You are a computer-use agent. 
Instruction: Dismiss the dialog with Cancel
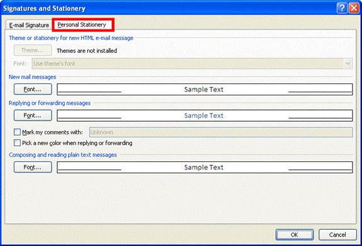(337, 235)
